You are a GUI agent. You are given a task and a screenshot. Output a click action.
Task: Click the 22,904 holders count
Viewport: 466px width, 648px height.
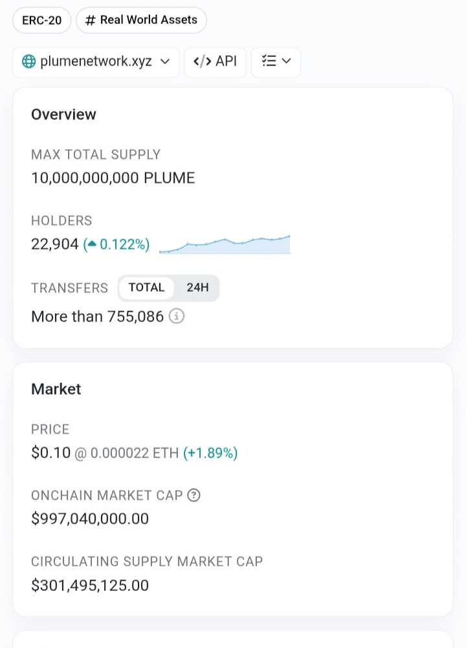[55, 244]
